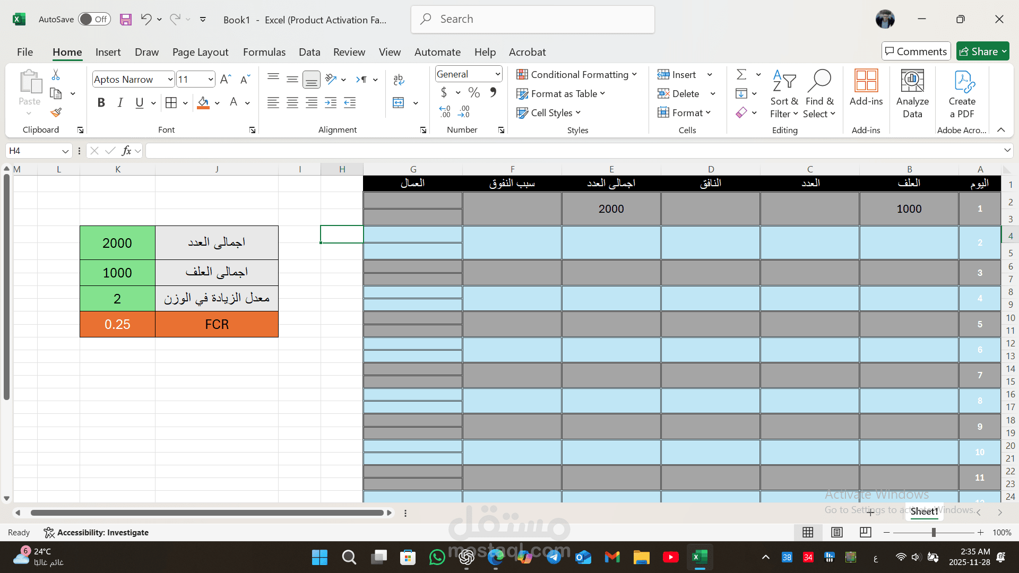Switch to Page Layout view in status bar
The height and width of the screenshot is (573, 1019).
coord(837,532)
